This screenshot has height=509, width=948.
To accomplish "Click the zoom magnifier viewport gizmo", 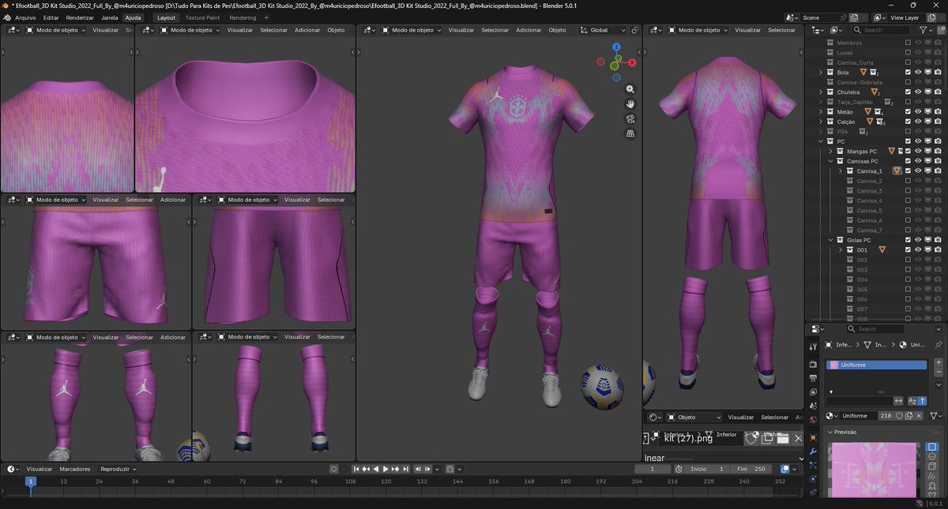I will click(x=630, y=89).
